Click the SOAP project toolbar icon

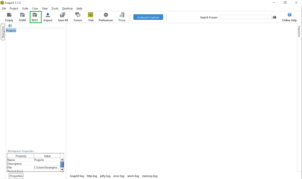22,17
